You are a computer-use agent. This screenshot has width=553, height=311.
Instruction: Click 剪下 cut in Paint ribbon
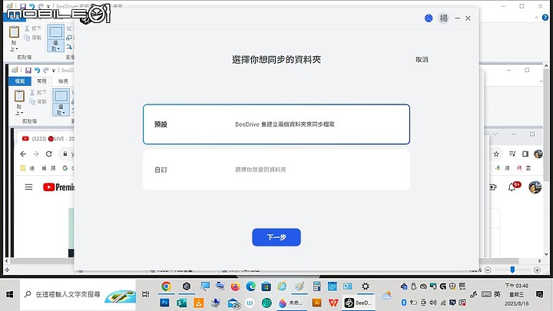(33, 28)
